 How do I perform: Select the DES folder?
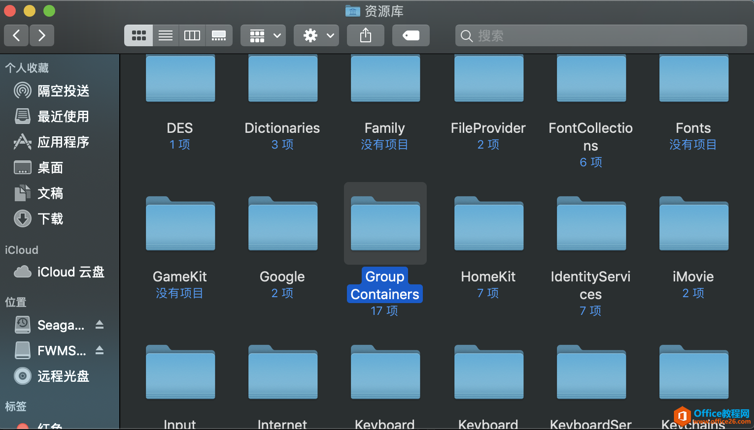pyautogui.click(x=180, y=79)
